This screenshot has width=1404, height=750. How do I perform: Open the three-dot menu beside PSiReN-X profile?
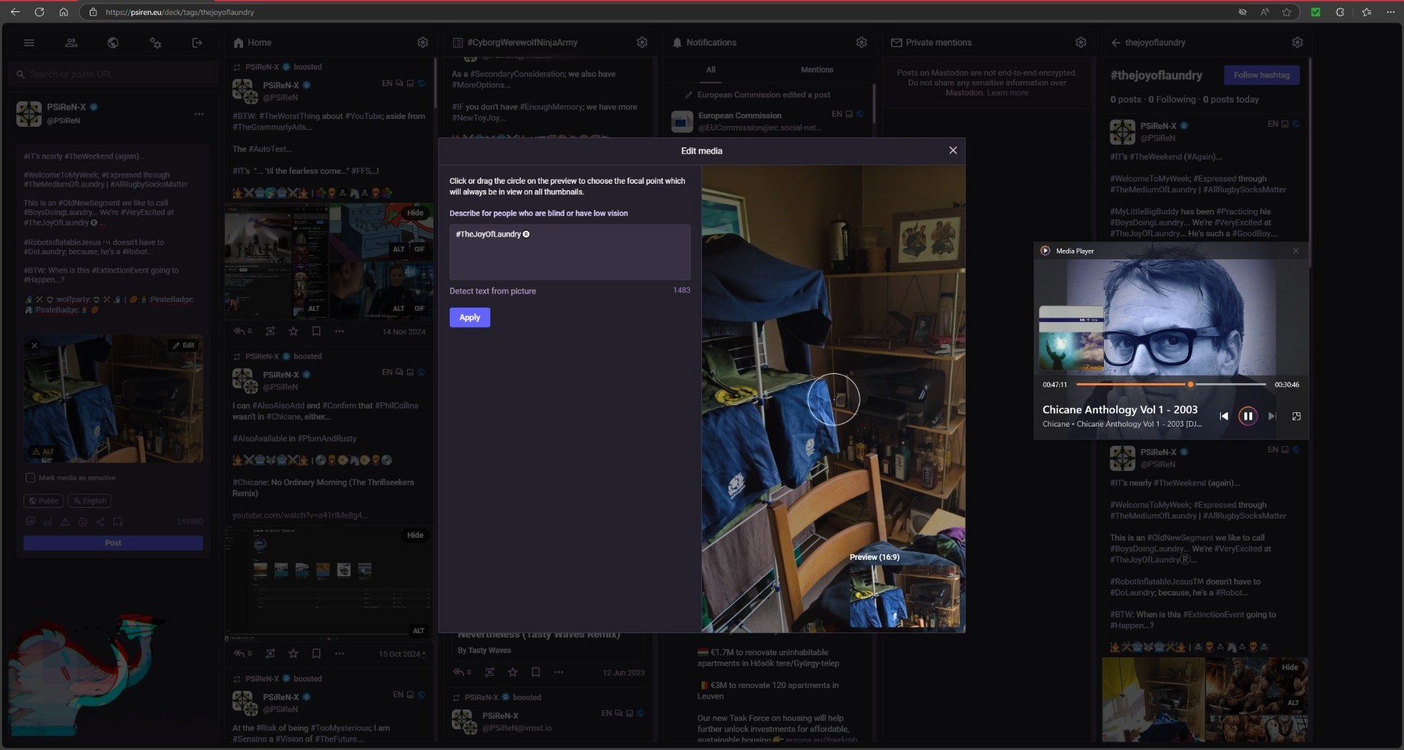[199, 114]
